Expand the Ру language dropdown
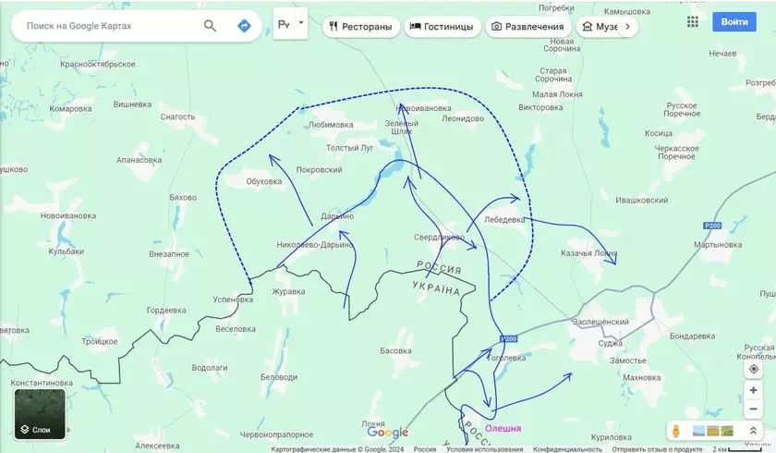 click(291, 25)
